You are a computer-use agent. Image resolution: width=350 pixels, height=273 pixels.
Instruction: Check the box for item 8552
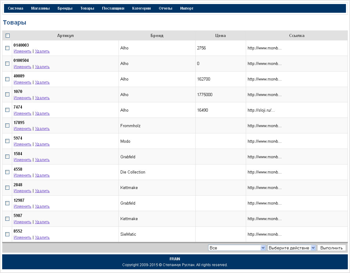click(7, 234)
